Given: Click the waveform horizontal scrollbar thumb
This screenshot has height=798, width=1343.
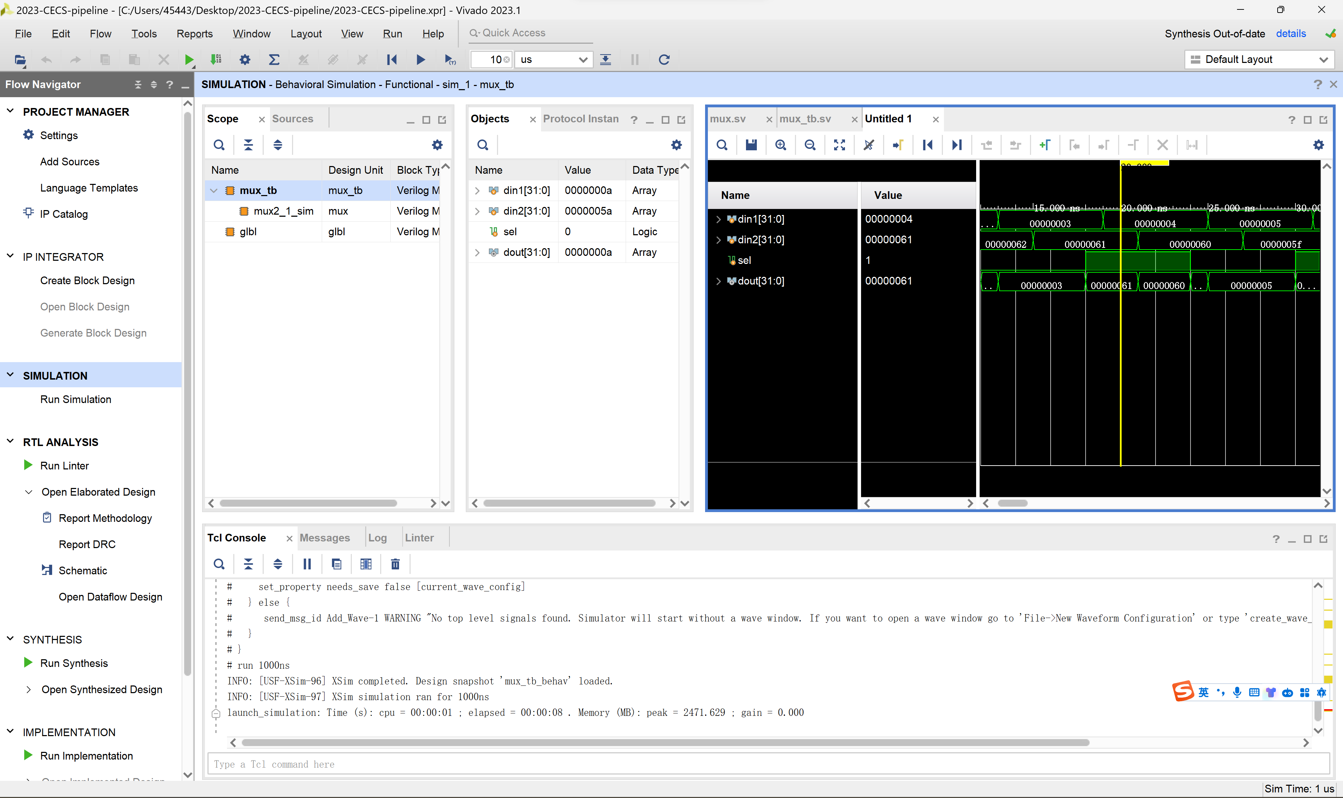Looking at the screenshot, I should (1012, 503).
